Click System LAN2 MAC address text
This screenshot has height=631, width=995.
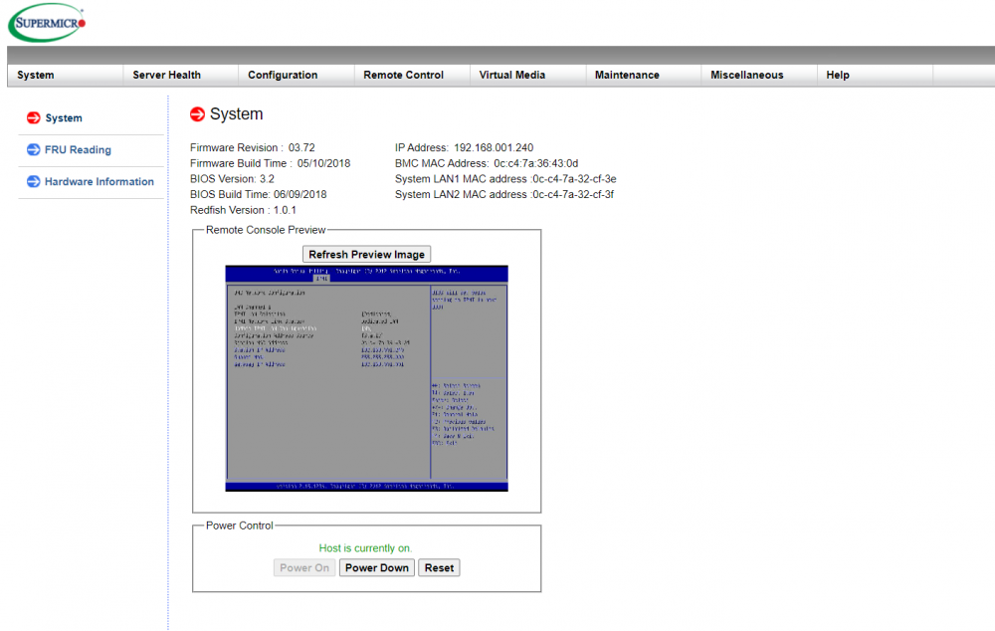click(x=504, y=194)
